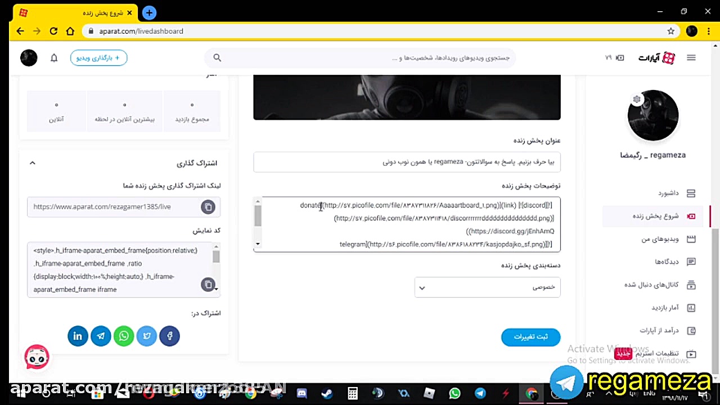The width and height of the screenshot is (720, 405).
Task: Open the خصوصی category dropdown
Action: click(x=487, y=287)
